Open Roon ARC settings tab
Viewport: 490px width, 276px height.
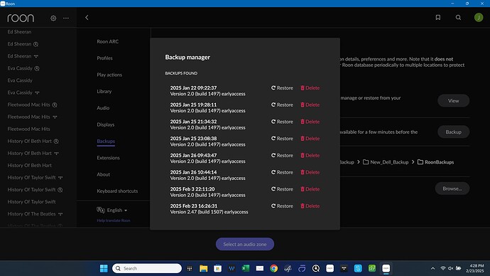tap(107, 42)
